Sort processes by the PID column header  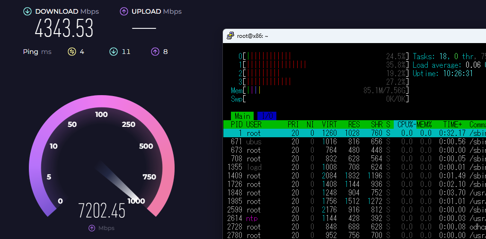tap(236, 124)
